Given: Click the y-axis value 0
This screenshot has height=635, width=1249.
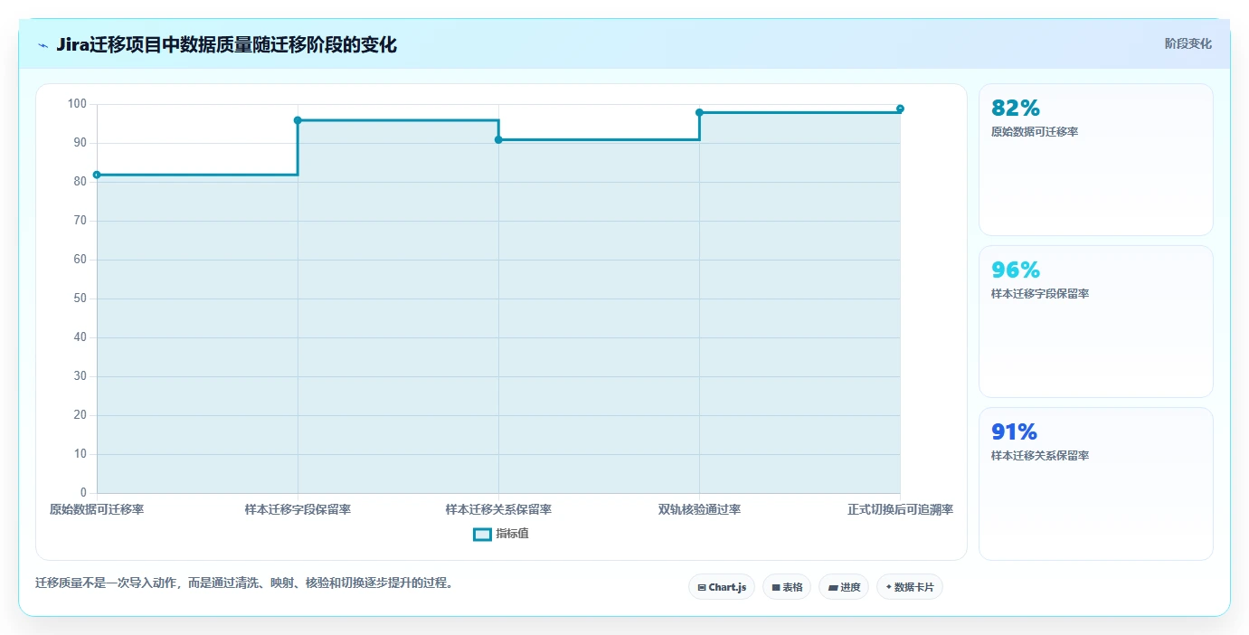Looking at the screenshot, I should point(83,493).
